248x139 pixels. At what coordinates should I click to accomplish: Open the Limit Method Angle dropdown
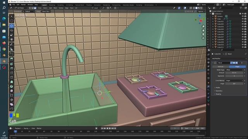(x=234, y=81)
